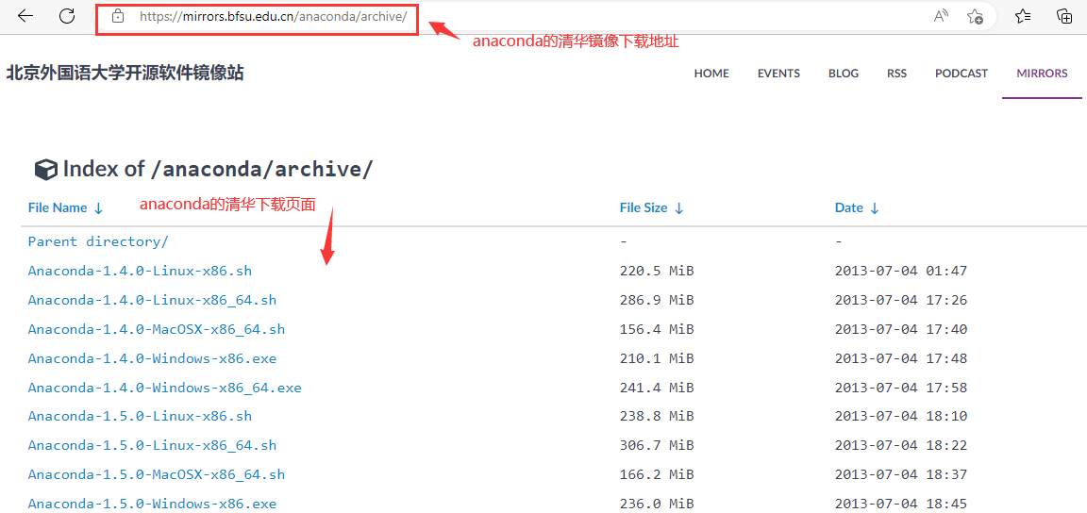Sort by Date column

pyautogui.click(x=857, y=208)
